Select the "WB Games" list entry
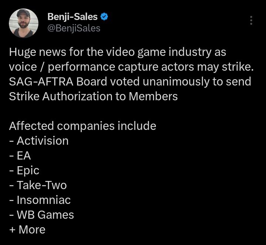The height and width of the screenshot is (245, 266). coord(45,215)
